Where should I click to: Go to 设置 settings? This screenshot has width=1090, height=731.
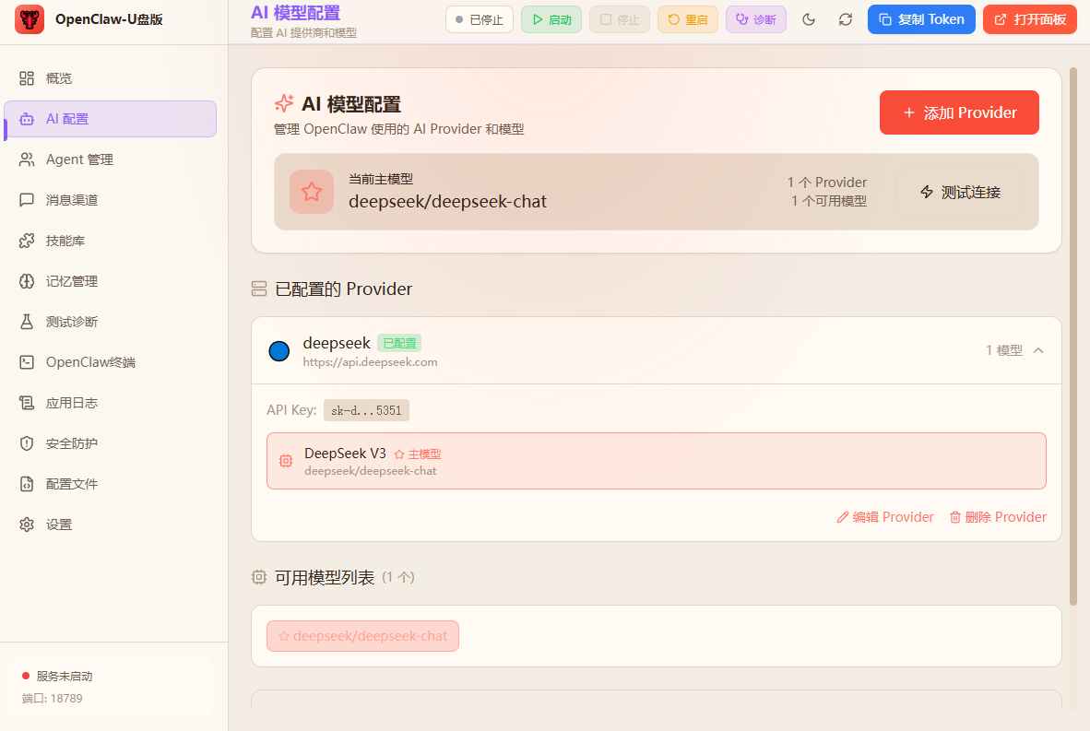pos(111,525)
